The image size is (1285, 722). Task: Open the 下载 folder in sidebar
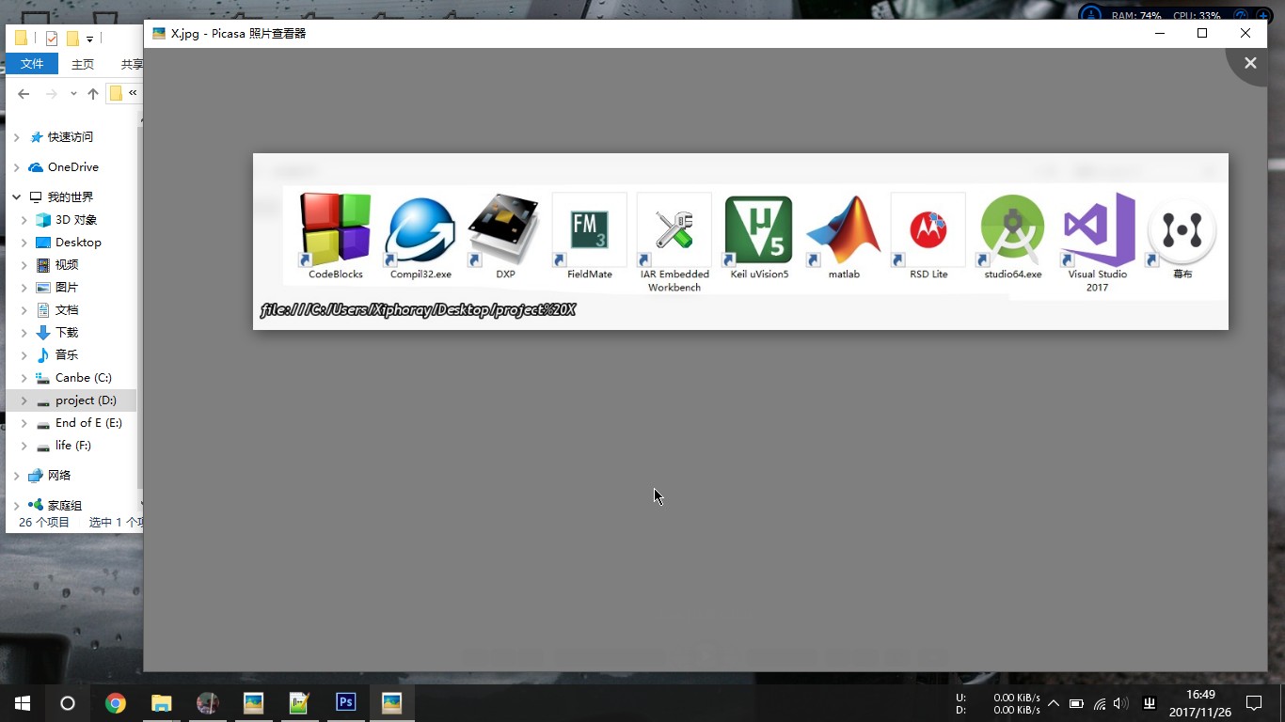click(x=66, y=333)
